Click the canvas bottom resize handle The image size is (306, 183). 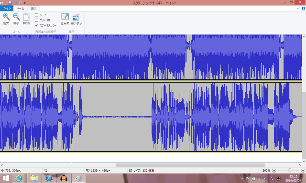(x=72, y=162)
